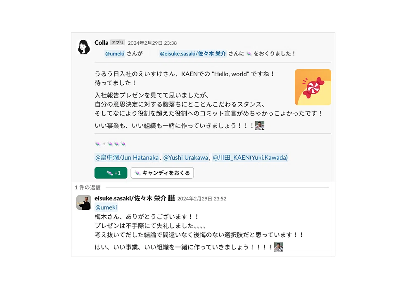Click the キャンディをおくる button
This screenshot has height=289, width=406.
(162, 173)
